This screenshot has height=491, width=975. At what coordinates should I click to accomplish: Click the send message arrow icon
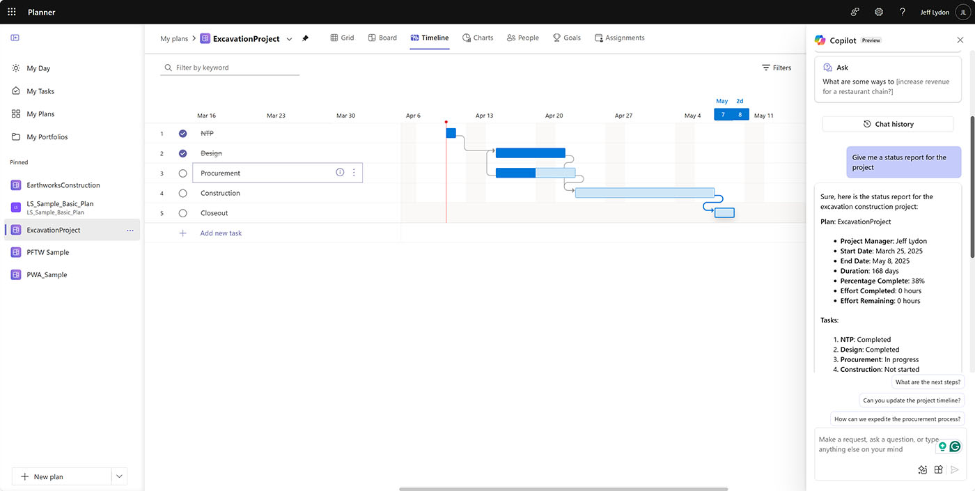955,469
